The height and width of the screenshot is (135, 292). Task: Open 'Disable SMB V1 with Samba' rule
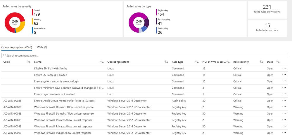coord(51,69)
